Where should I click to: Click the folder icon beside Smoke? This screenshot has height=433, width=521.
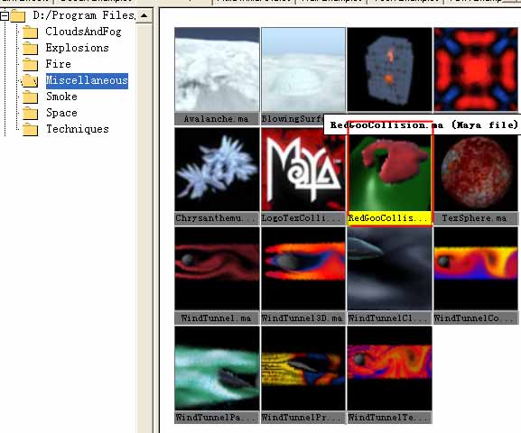click(x=30, y=97)
